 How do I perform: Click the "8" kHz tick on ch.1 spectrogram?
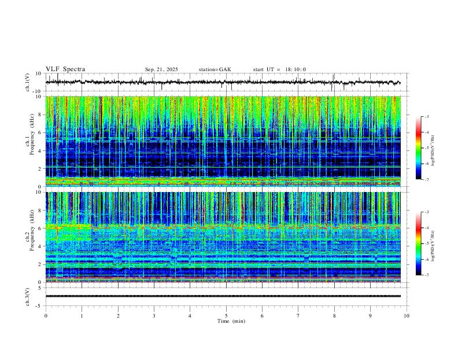click(x=40, y=115)
